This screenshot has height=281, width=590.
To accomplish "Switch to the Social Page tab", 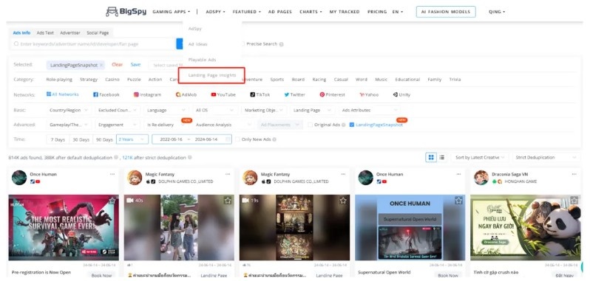I will (98, 33).
